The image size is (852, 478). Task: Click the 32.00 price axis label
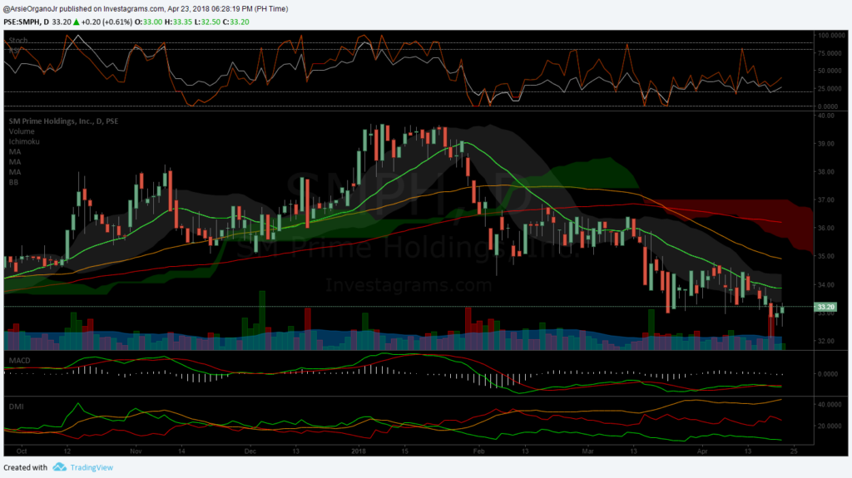click(x=826, y=341)
